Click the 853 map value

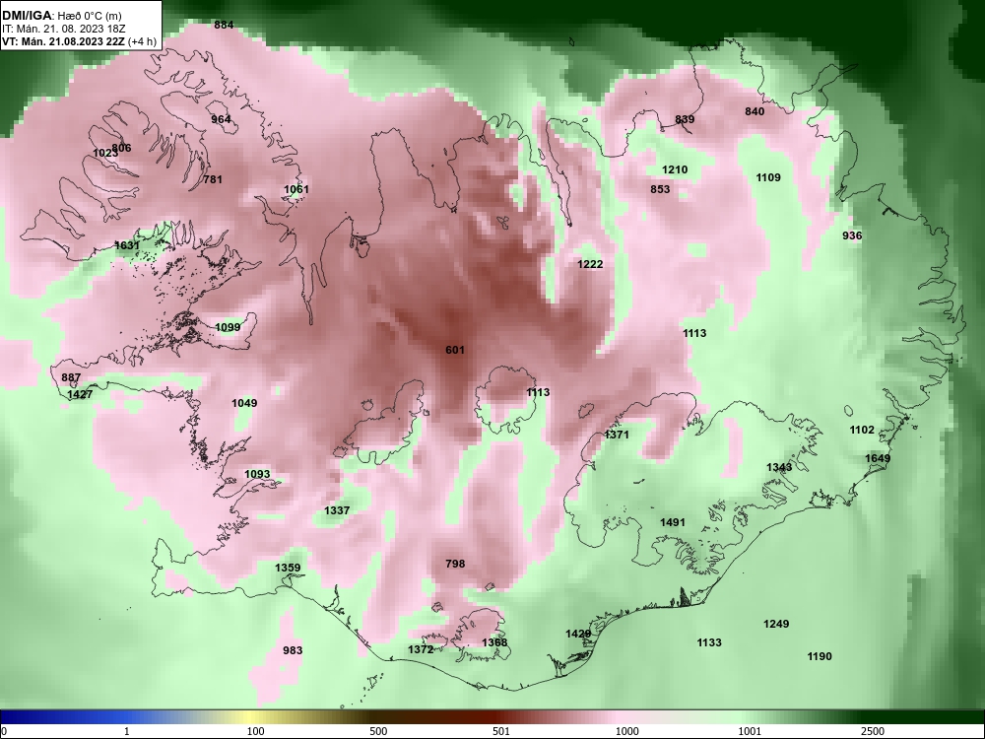(660, 189)
